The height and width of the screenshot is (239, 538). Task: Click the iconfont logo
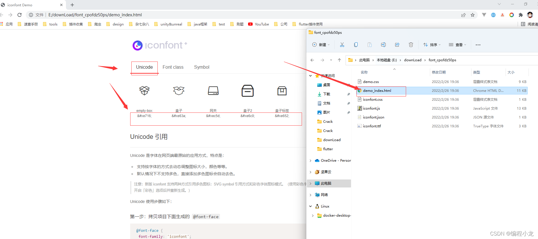pos(159,45)
